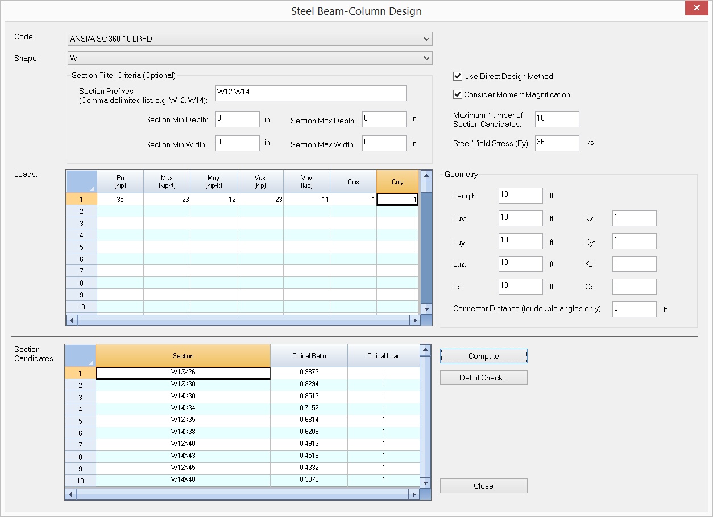The width and height of the screenshot is (713, 517).
Task: Click the Length input field
Action: [521, 196]
